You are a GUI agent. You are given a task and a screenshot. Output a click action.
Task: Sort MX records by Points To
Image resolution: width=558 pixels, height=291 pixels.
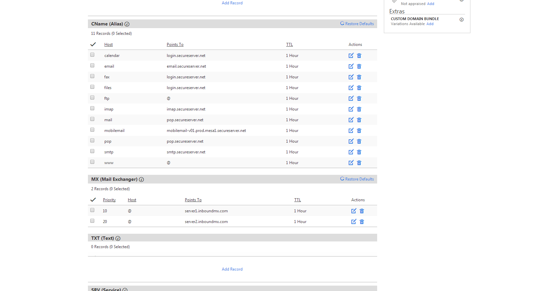(x=193, y=200)
